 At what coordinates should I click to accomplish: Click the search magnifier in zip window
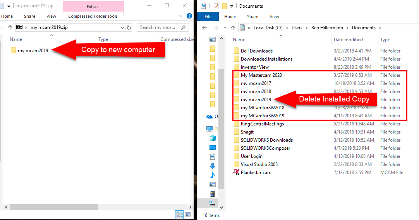point(183,27)
